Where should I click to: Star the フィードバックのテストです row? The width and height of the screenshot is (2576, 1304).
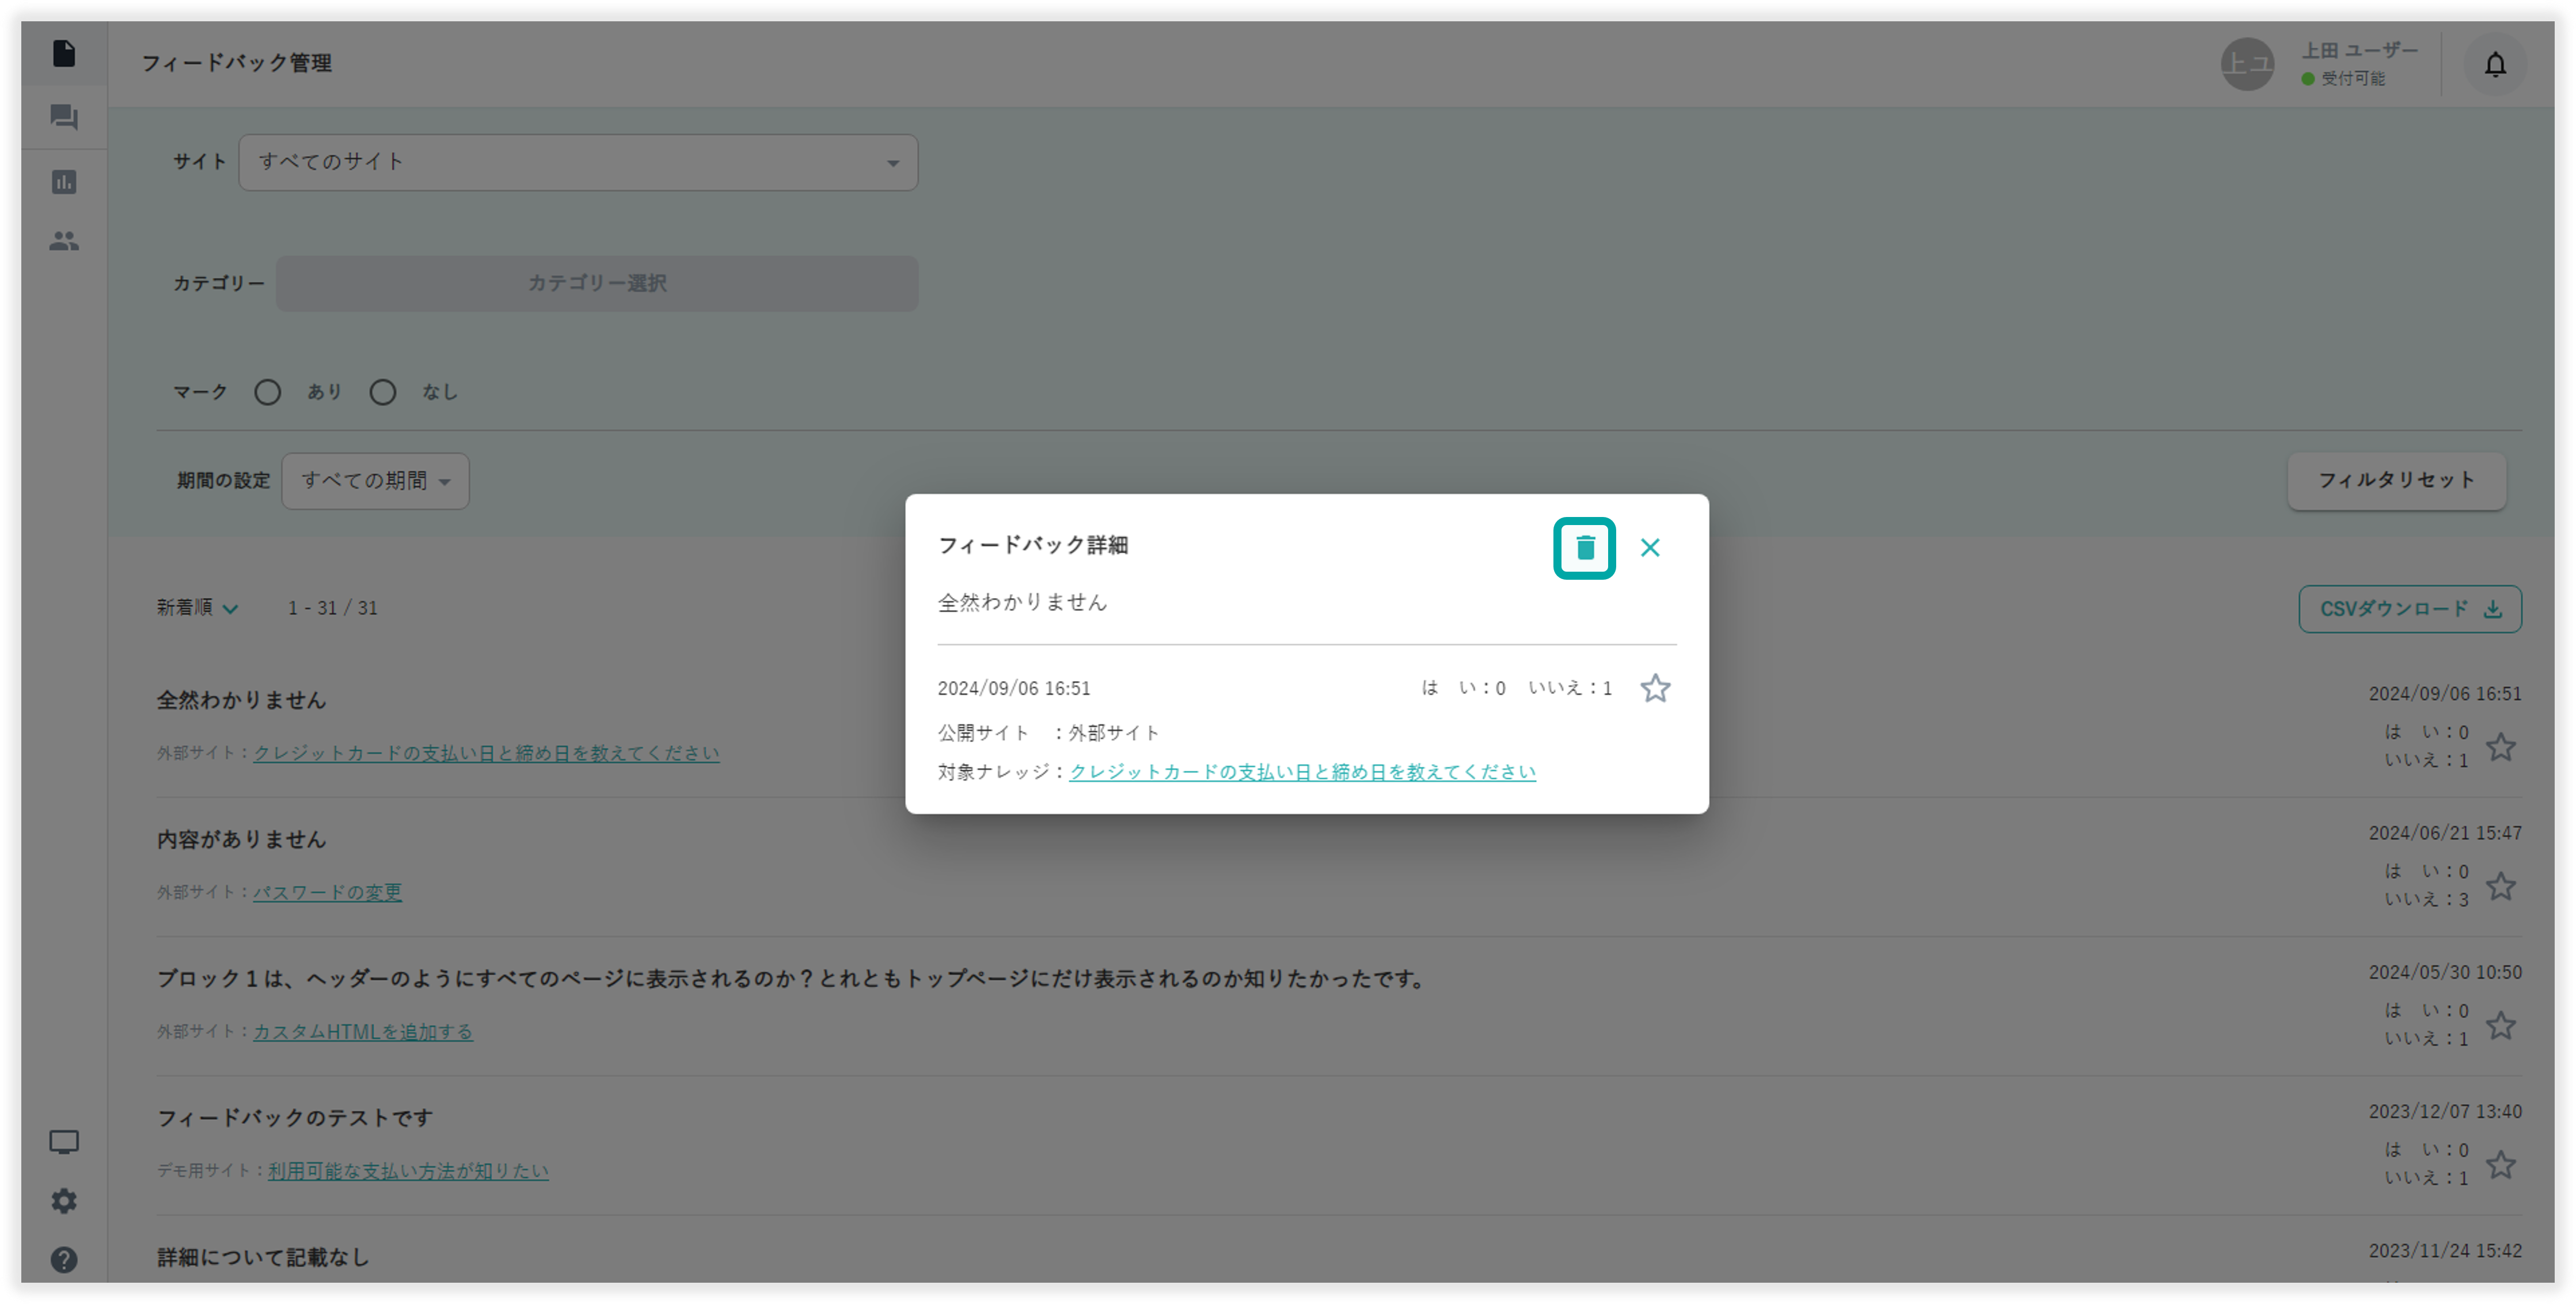(2501, 1164)
